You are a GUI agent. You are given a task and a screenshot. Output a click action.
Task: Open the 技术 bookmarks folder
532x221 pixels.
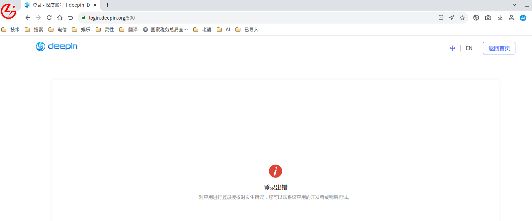point(11,30)
